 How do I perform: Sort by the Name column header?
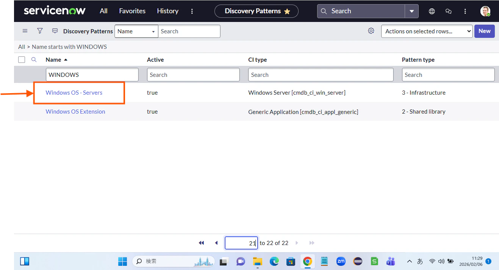tap(53, 60)
